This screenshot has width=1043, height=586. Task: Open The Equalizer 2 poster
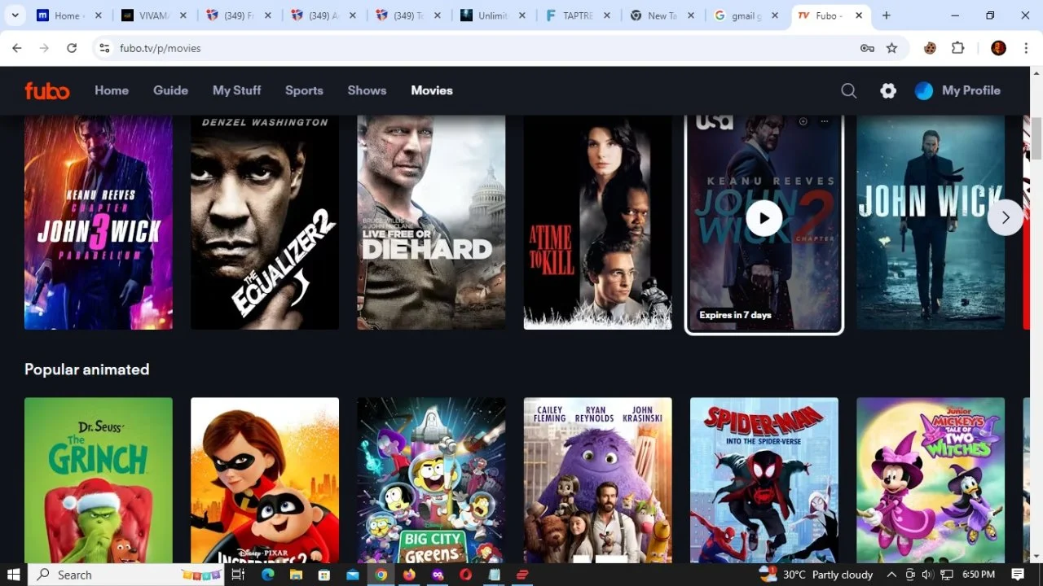[x=265, y=222]
